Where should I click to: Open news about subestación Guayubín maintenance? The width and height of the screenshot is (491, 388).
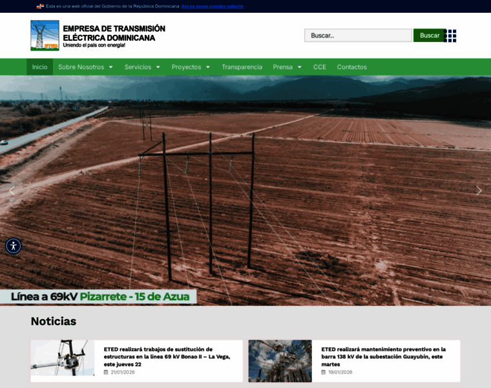tap(384, 357)
